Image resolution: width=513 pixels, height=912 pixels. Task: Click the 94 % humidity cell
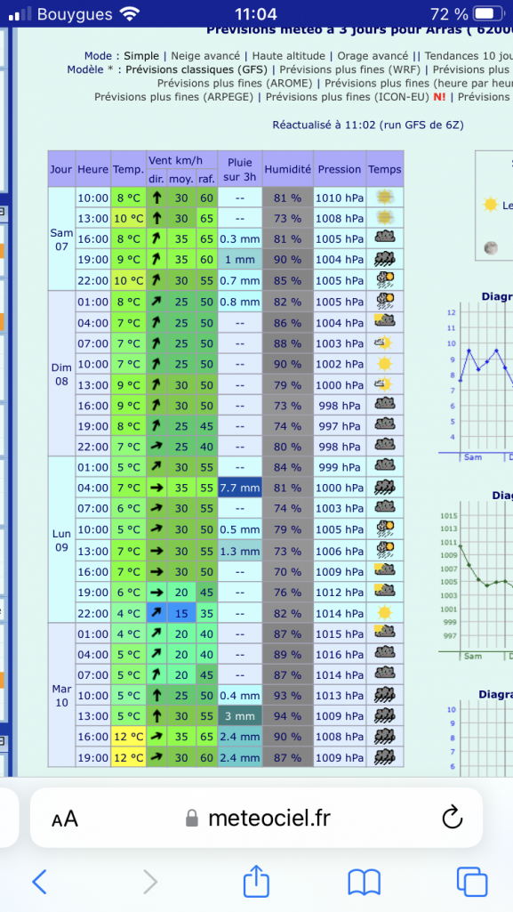[x=287, y=716]
